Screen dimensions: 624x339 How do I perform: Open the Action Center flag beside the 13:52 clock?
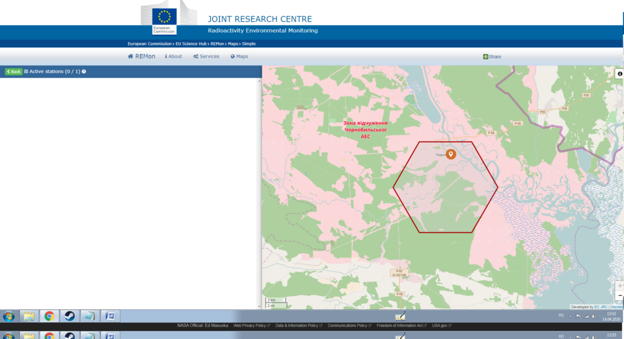tap(578, 316)
